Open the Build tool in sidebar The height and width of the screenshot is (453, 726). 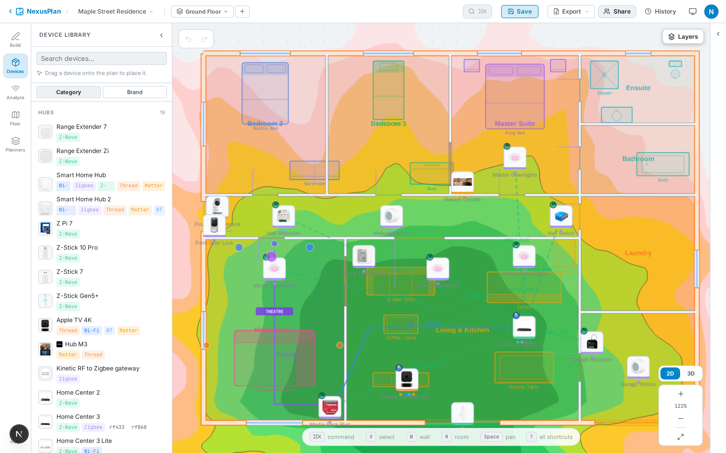(15, 40)
